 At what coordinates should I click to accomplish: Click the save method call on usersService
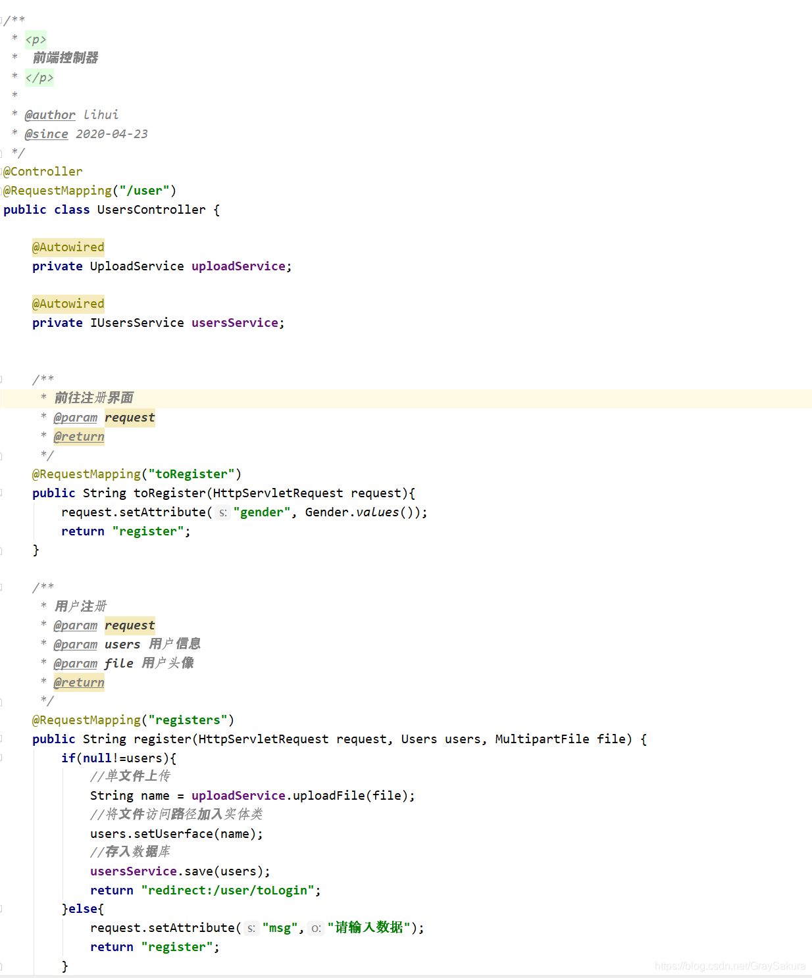(x=199, y=871)
